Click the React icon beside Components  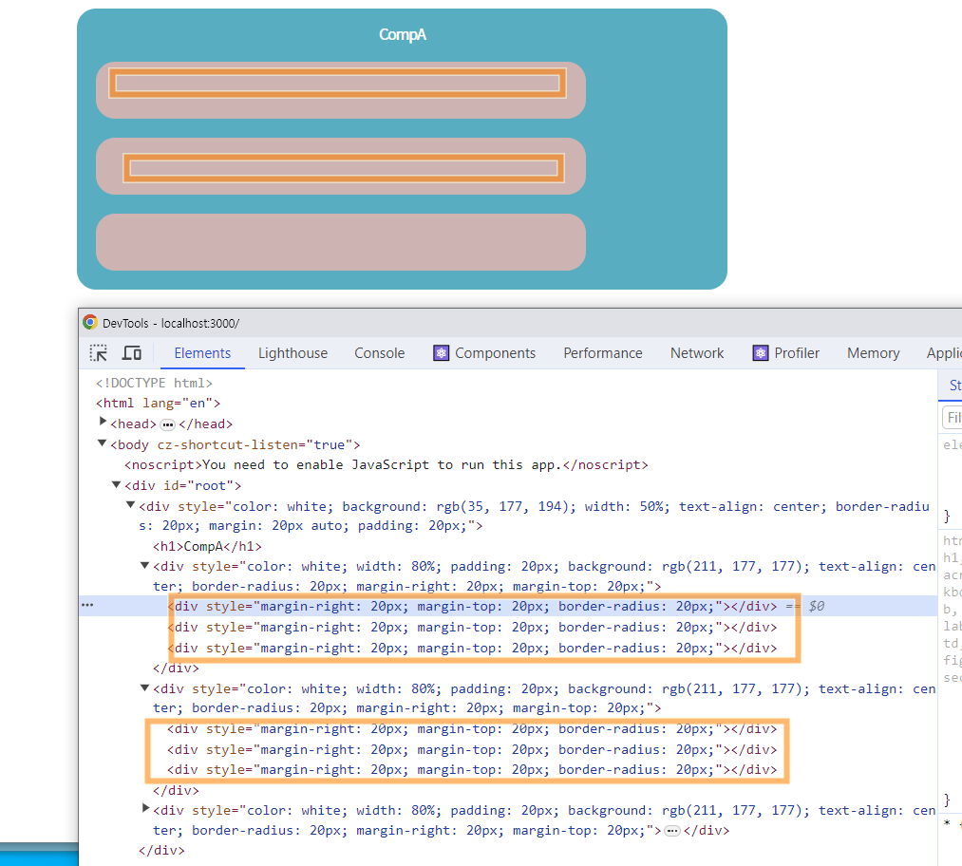[442, 353]
